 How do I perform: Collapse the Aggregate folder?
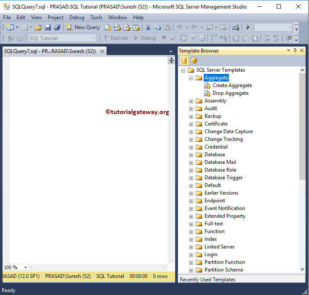tap(191, 78)
